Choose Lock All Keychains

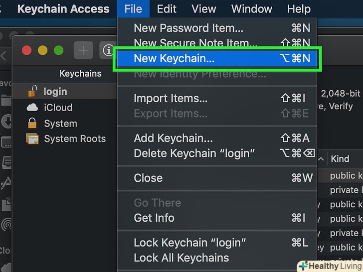[181, 258]
